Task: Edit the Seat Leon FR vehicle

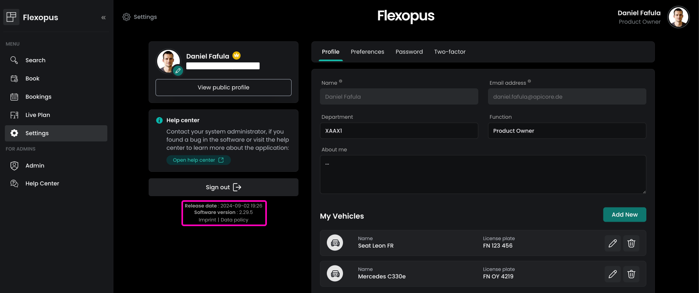Action: [x=612, y=243]
